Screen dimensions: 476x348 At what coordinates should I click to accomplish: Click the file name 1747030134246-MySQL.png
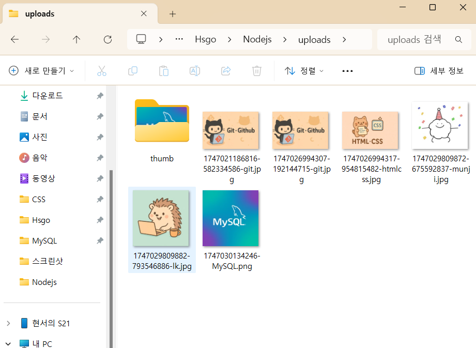pyautogui.click(x=232, y=261)
